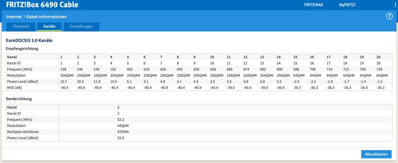Click the frequency value 642
Viewport: 398px width, 163px height.
tap(179, 69)
